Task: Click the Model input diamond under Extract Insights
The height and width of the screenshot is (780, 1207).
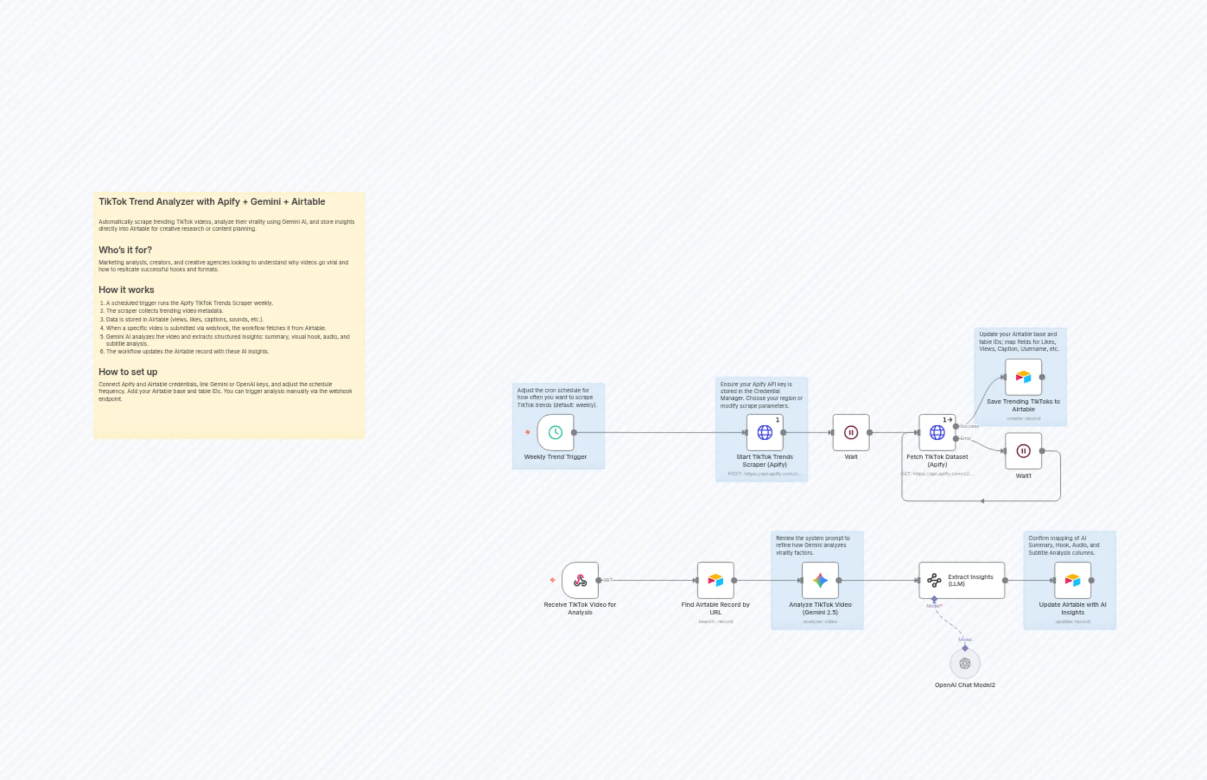Action: pos(934,599)
